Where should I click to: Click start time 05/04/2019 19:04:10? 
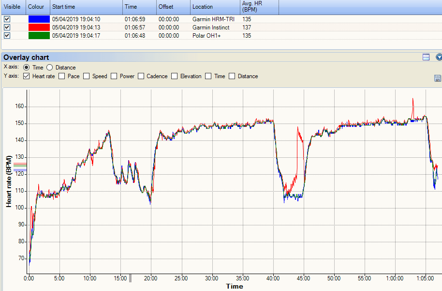tap(76, 19)
